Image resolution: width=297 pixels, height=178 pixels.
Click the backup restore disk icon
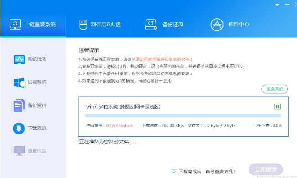pos(151,25)
